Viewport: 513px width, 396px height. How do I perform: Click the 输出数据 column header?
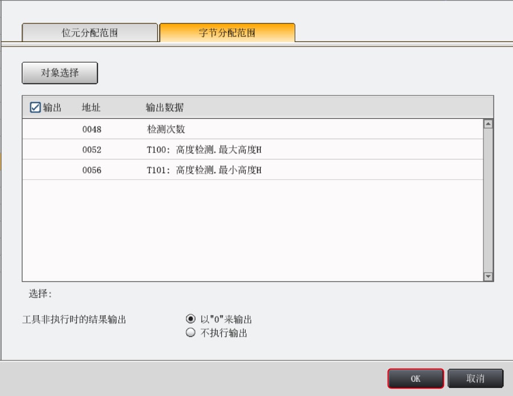[165, 108]
